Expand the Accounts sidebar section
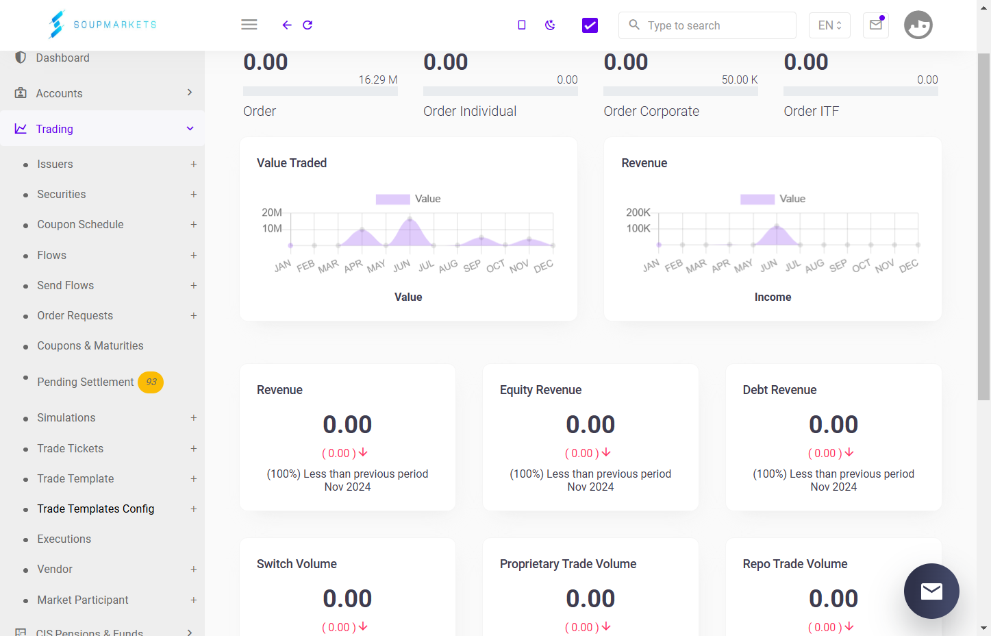This screenshot has height=636, width=991. 102,93
